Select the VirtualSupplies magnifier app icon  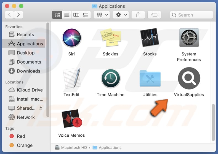click(189, 78)
